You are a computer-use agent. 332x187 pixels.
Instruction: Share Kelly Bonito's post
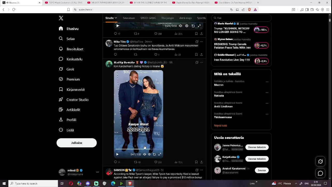point(202,162)
